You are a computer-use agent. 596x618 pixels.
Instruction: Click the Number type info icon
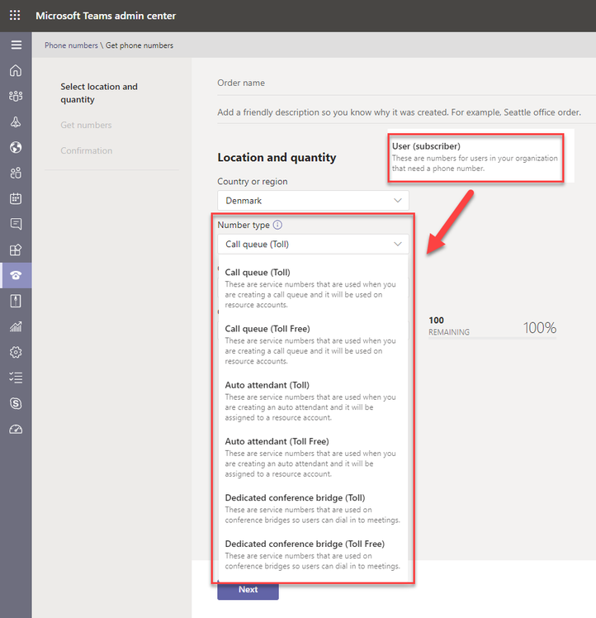click(277, 225)
